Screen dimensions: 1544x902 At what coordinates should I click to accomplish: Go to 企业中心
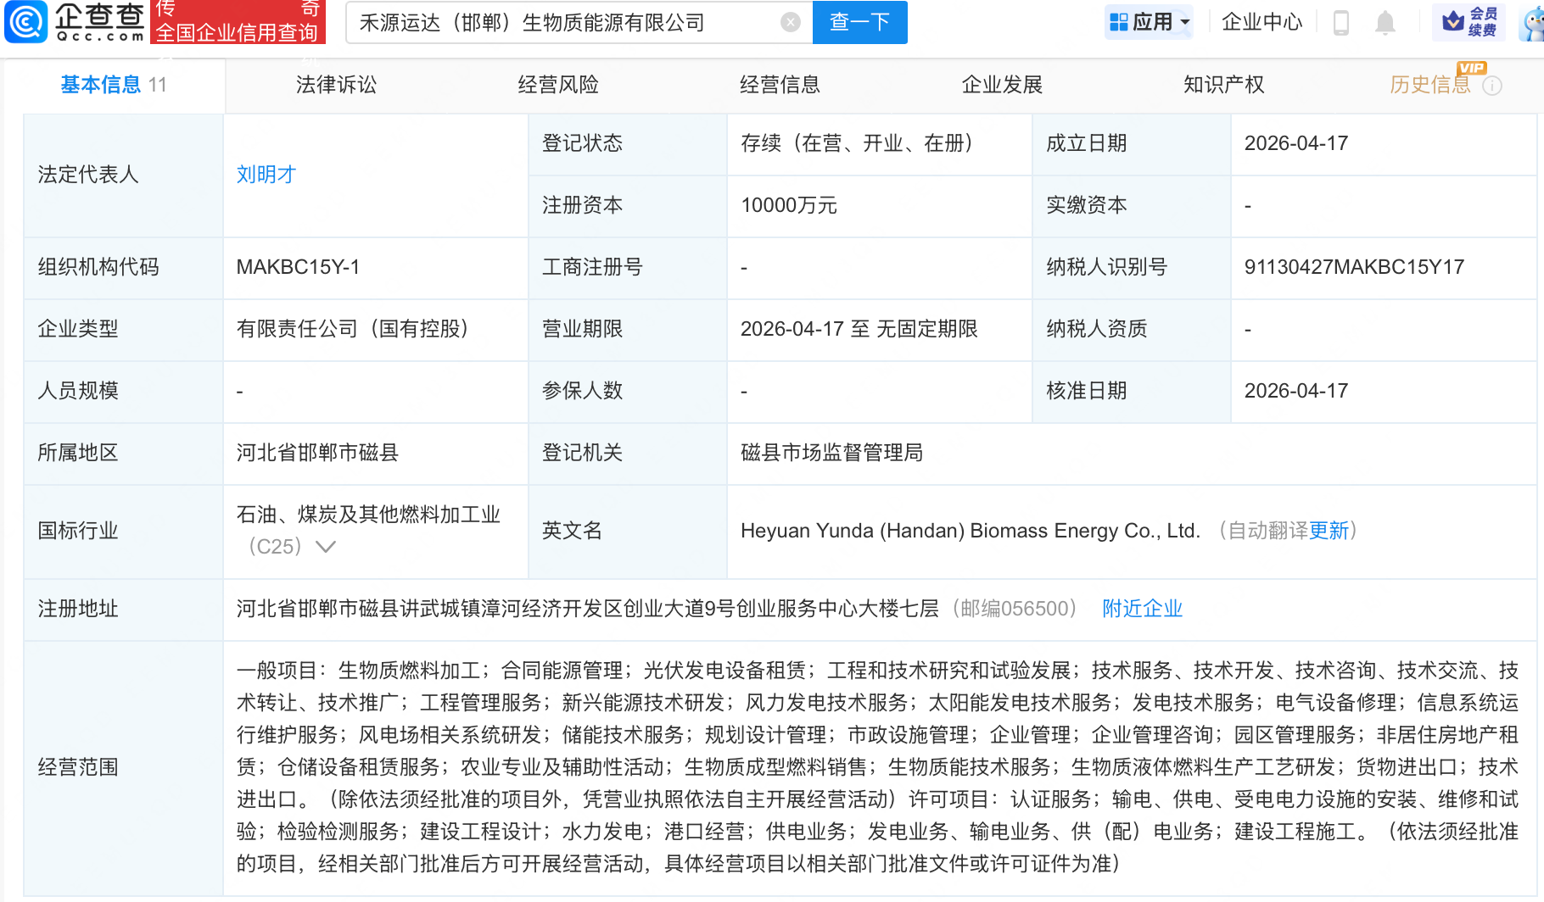point(1261,22)
